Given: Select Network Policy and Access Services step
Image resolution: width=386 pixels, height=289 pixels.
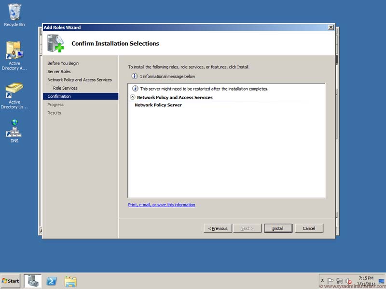Looking at the screenshot, I should pyautogui.click(x=80, y=80).
